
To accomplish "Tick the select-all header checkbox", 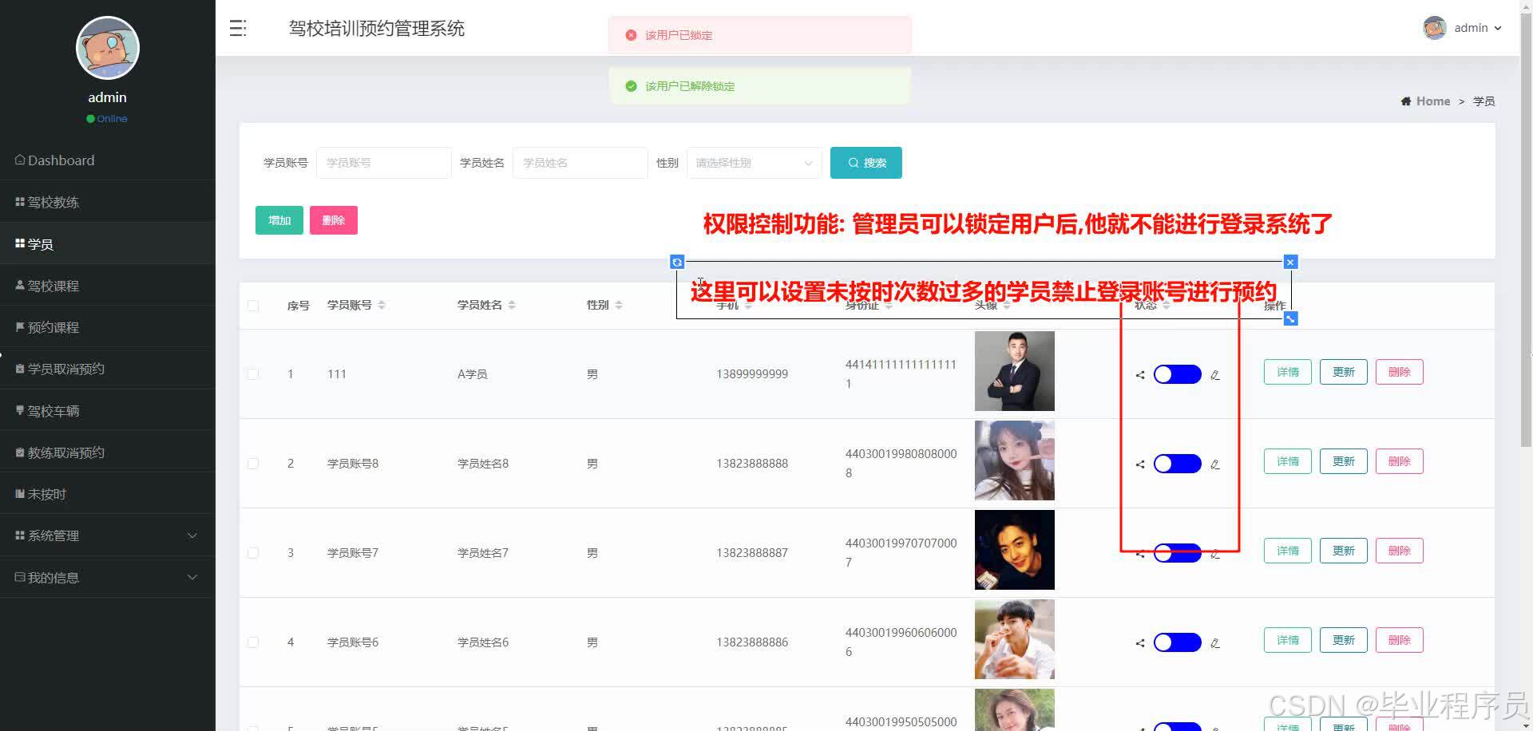I will (x=253, y=306).
